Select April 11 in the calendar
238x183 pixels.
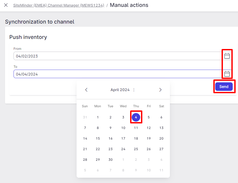tap(136, 128)
